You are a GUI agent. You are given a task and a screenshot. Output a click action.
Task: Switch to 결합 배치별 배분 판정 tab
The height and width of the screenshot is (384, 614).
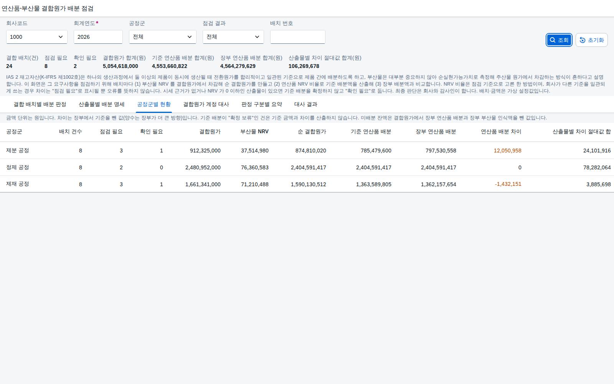(x=40, y=104)
